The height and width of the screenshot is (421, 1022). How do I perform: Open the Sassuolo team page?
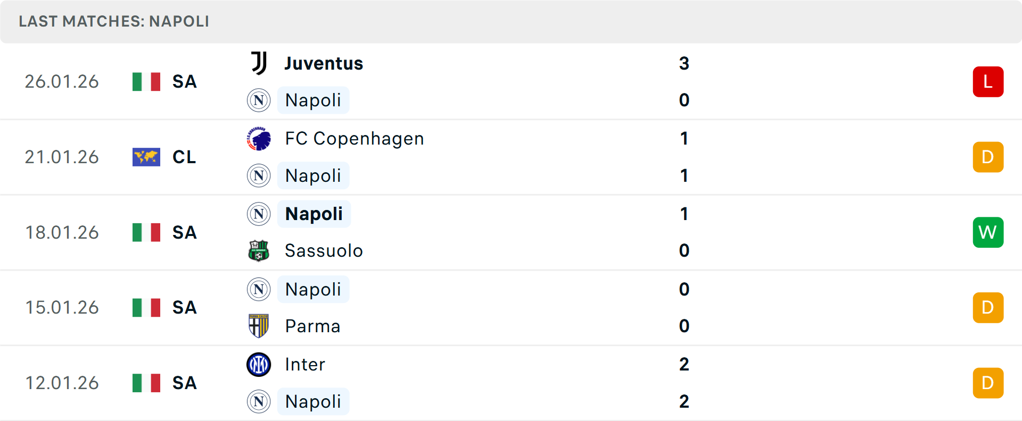click(324, 250)
